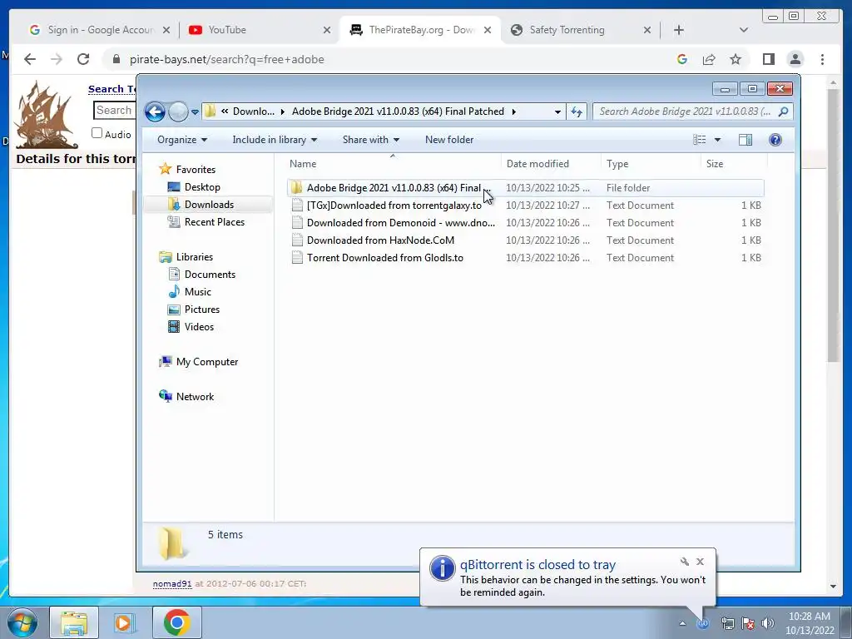Toggle Chrome side panel icon
The height and width of the screenshot is (639, 852).
pyautogui.click(x=768, y=59)
